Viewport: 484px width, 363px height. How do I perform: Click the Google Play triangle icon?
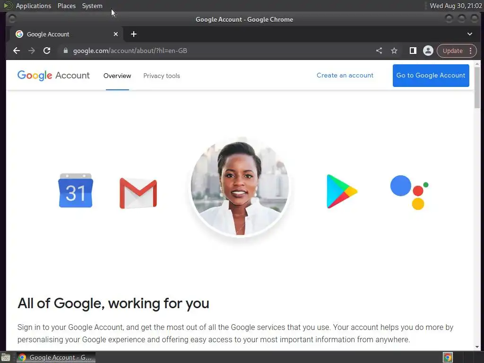point(342,191)
